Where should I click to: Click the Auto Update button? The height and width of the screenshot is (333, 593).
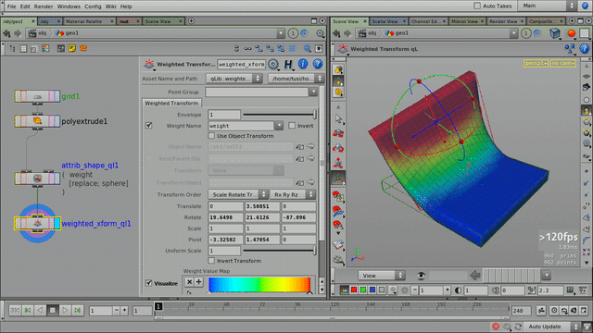pyautogui.click(x=549, y=327)
